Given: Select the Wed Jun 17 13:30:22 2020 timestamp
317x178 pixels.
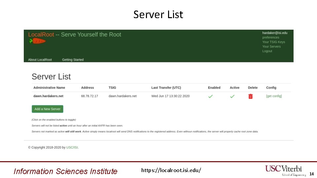Looking at the screenshot, I should coord(170,96).
